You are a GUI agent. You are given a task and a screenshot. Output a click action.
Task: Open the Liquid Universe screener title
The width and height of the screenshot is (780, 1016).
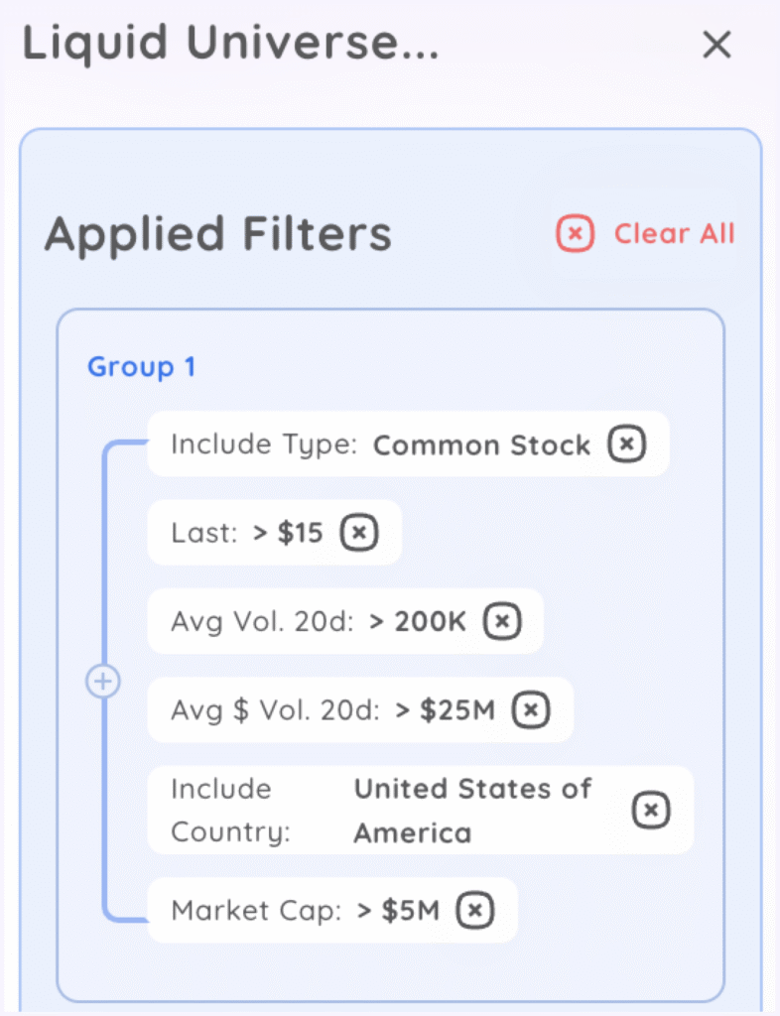228,44
